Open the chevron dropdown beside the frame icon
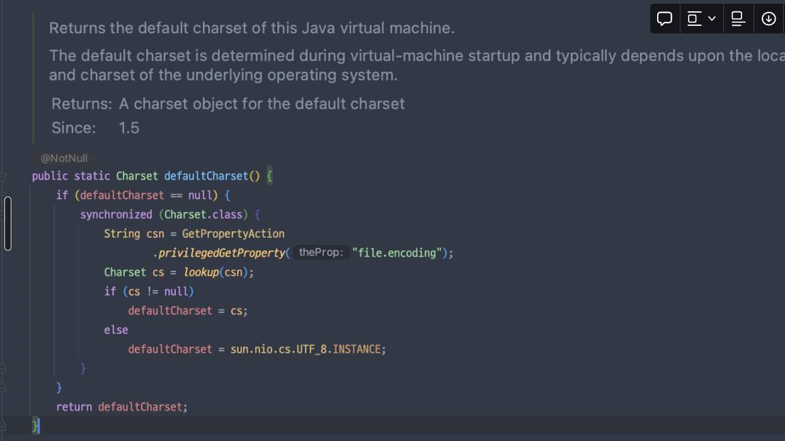This screenshot has width=785, height=441. [712, 19]
